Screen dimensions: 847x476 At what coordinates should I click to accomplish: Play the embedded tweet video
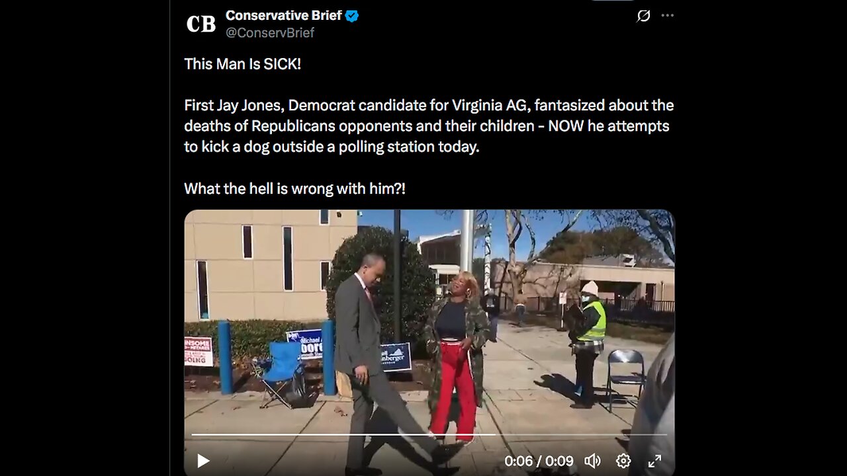[x=203, y=461]
